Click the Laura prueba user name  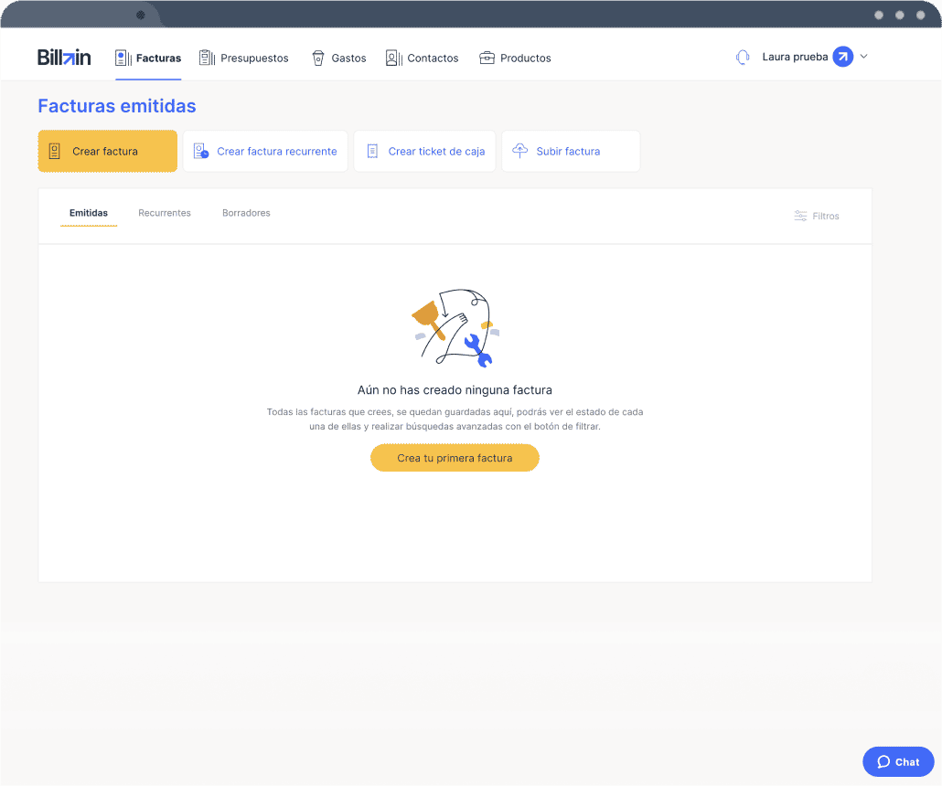click(795, 57)
